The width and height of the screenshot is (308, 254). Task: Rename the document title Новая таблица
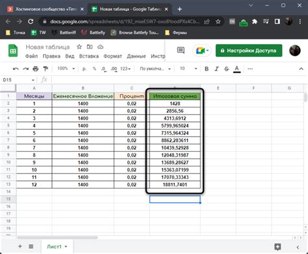(x=47, y=47)
